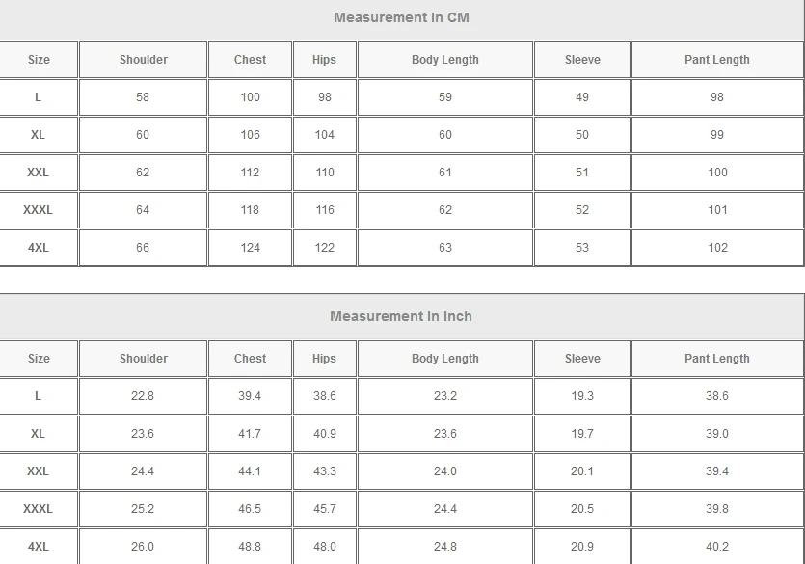Screen dimensions: 805x564
Task: Select the 4XL size row label in the Inch table
Action: [39, 547]
